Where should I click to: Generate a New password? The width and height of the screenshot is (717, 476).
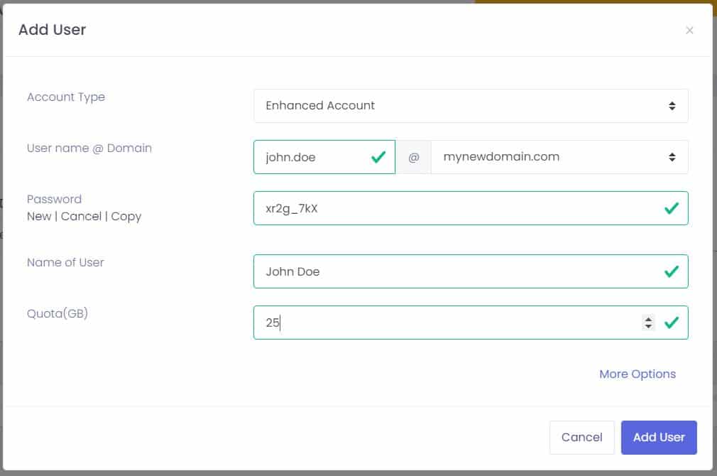[38, 216]
